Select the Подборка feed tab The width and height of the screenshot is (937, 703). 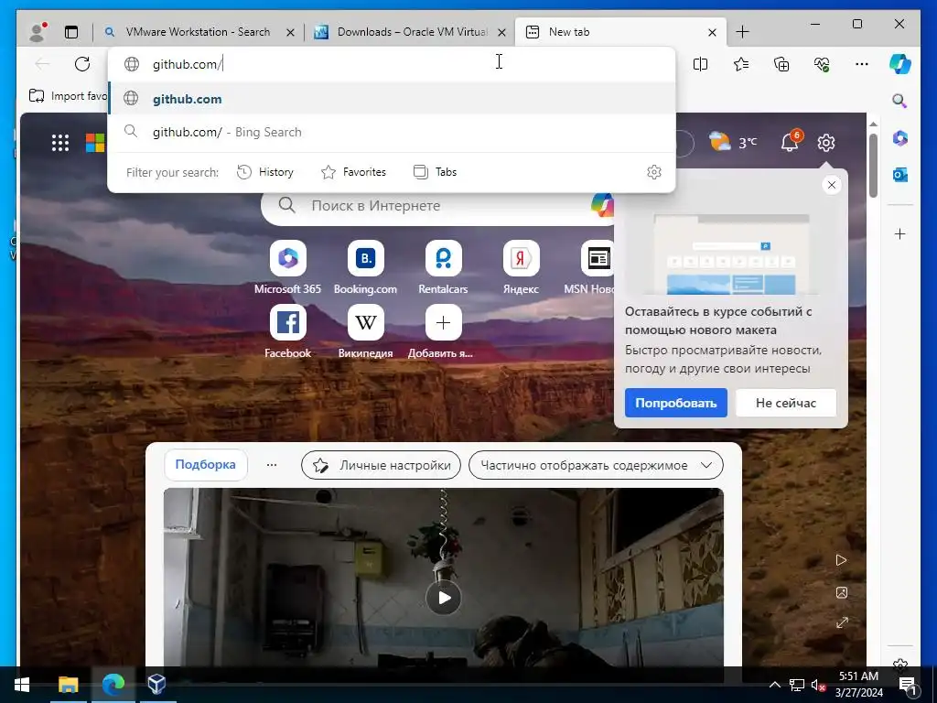206,464
